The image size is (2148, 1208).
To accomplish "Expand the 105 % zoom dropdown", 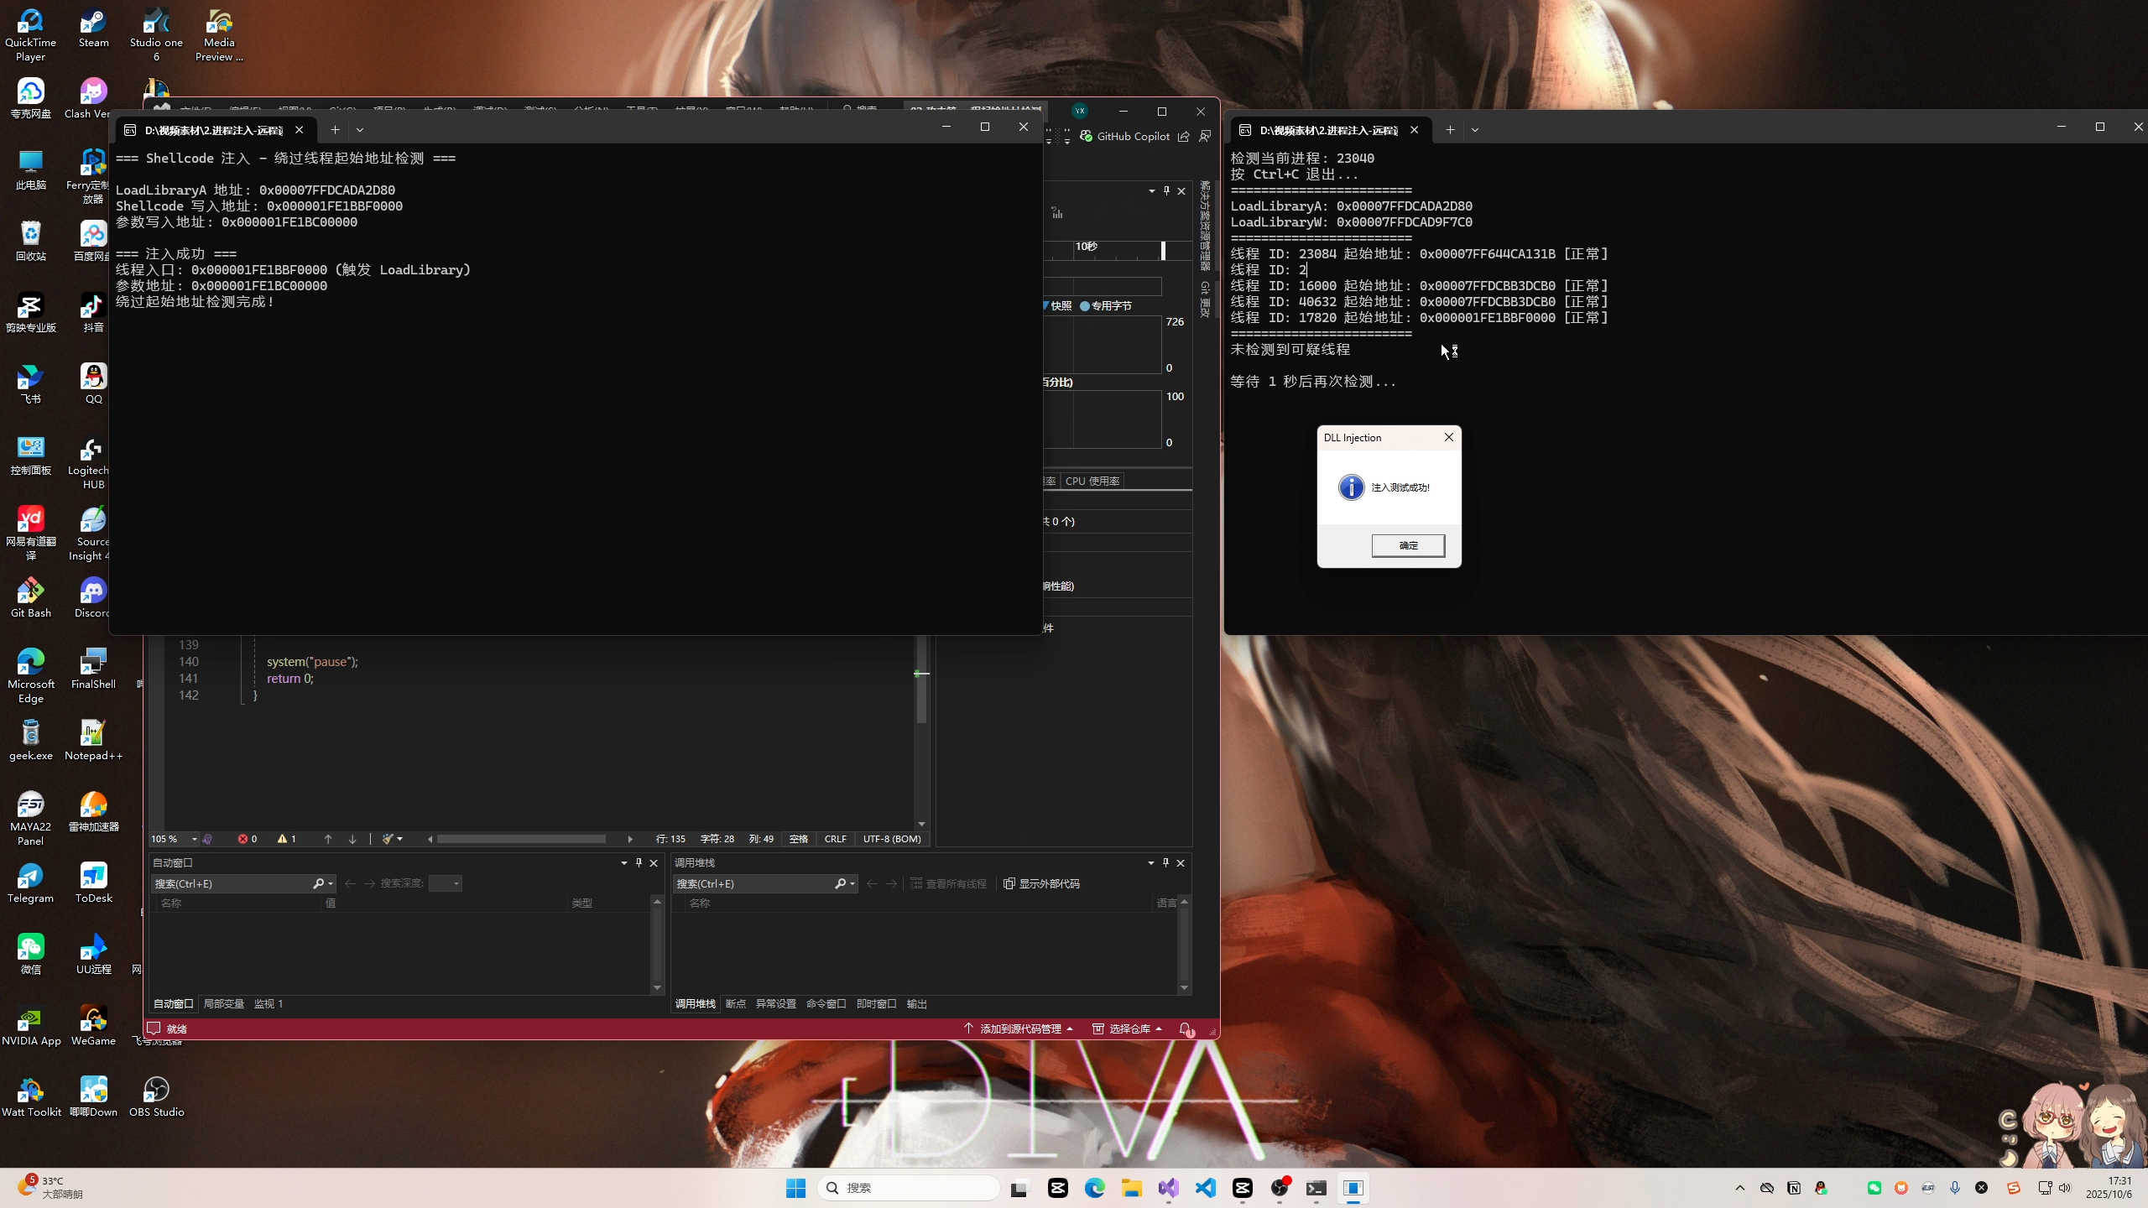I will [195, 839].
